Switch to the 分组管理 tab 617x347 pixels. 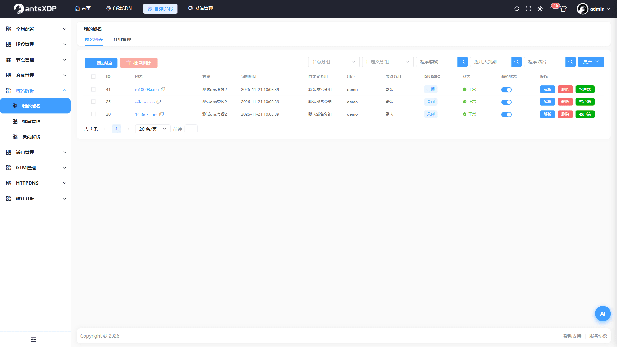[122, 40]
